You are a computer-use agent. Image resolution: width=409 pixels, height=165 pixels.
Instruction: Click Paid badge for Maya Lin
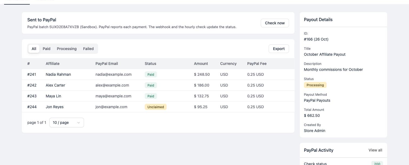[x=151, y=96]
